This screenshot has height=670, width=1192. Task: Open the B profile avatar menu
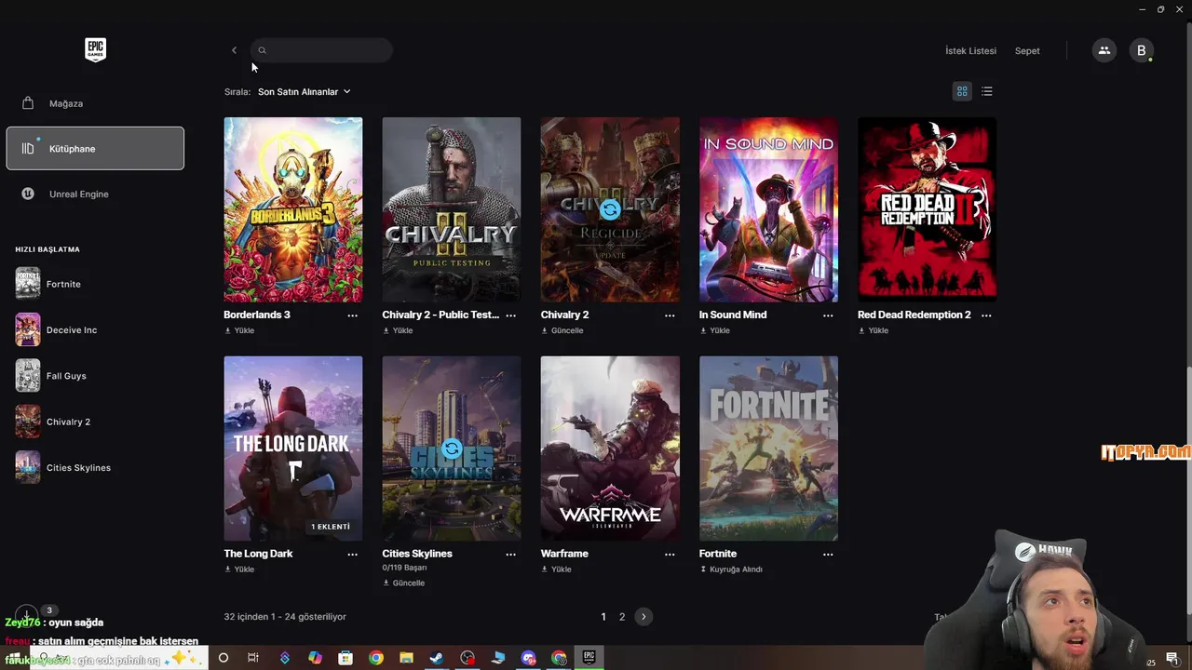point(1141,50)
